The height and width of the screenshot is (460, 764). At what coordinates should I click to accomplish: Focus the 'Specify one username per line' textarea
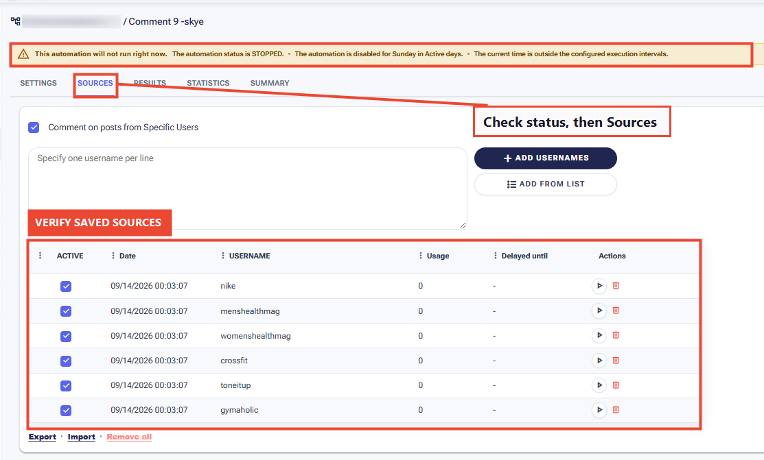pyautogui.click(x=248, y=189)
